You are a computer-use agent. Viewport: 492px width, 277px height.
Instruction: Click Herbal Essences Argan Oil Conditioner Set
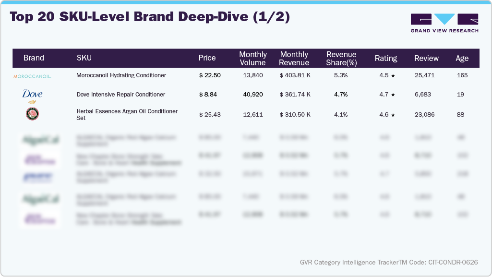[127, 115]
